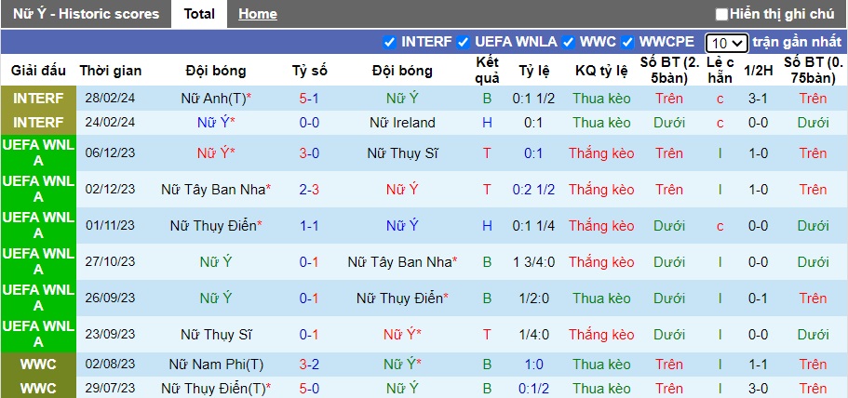This screenshot has height=398, width=848.
Task: Switch to the Total tab
Action: coord(199,14)
